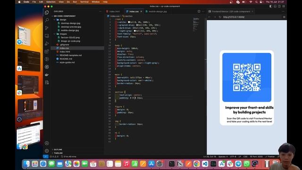Open the Terminal menu
Screen dimensions: 302x170
point(84,2)
